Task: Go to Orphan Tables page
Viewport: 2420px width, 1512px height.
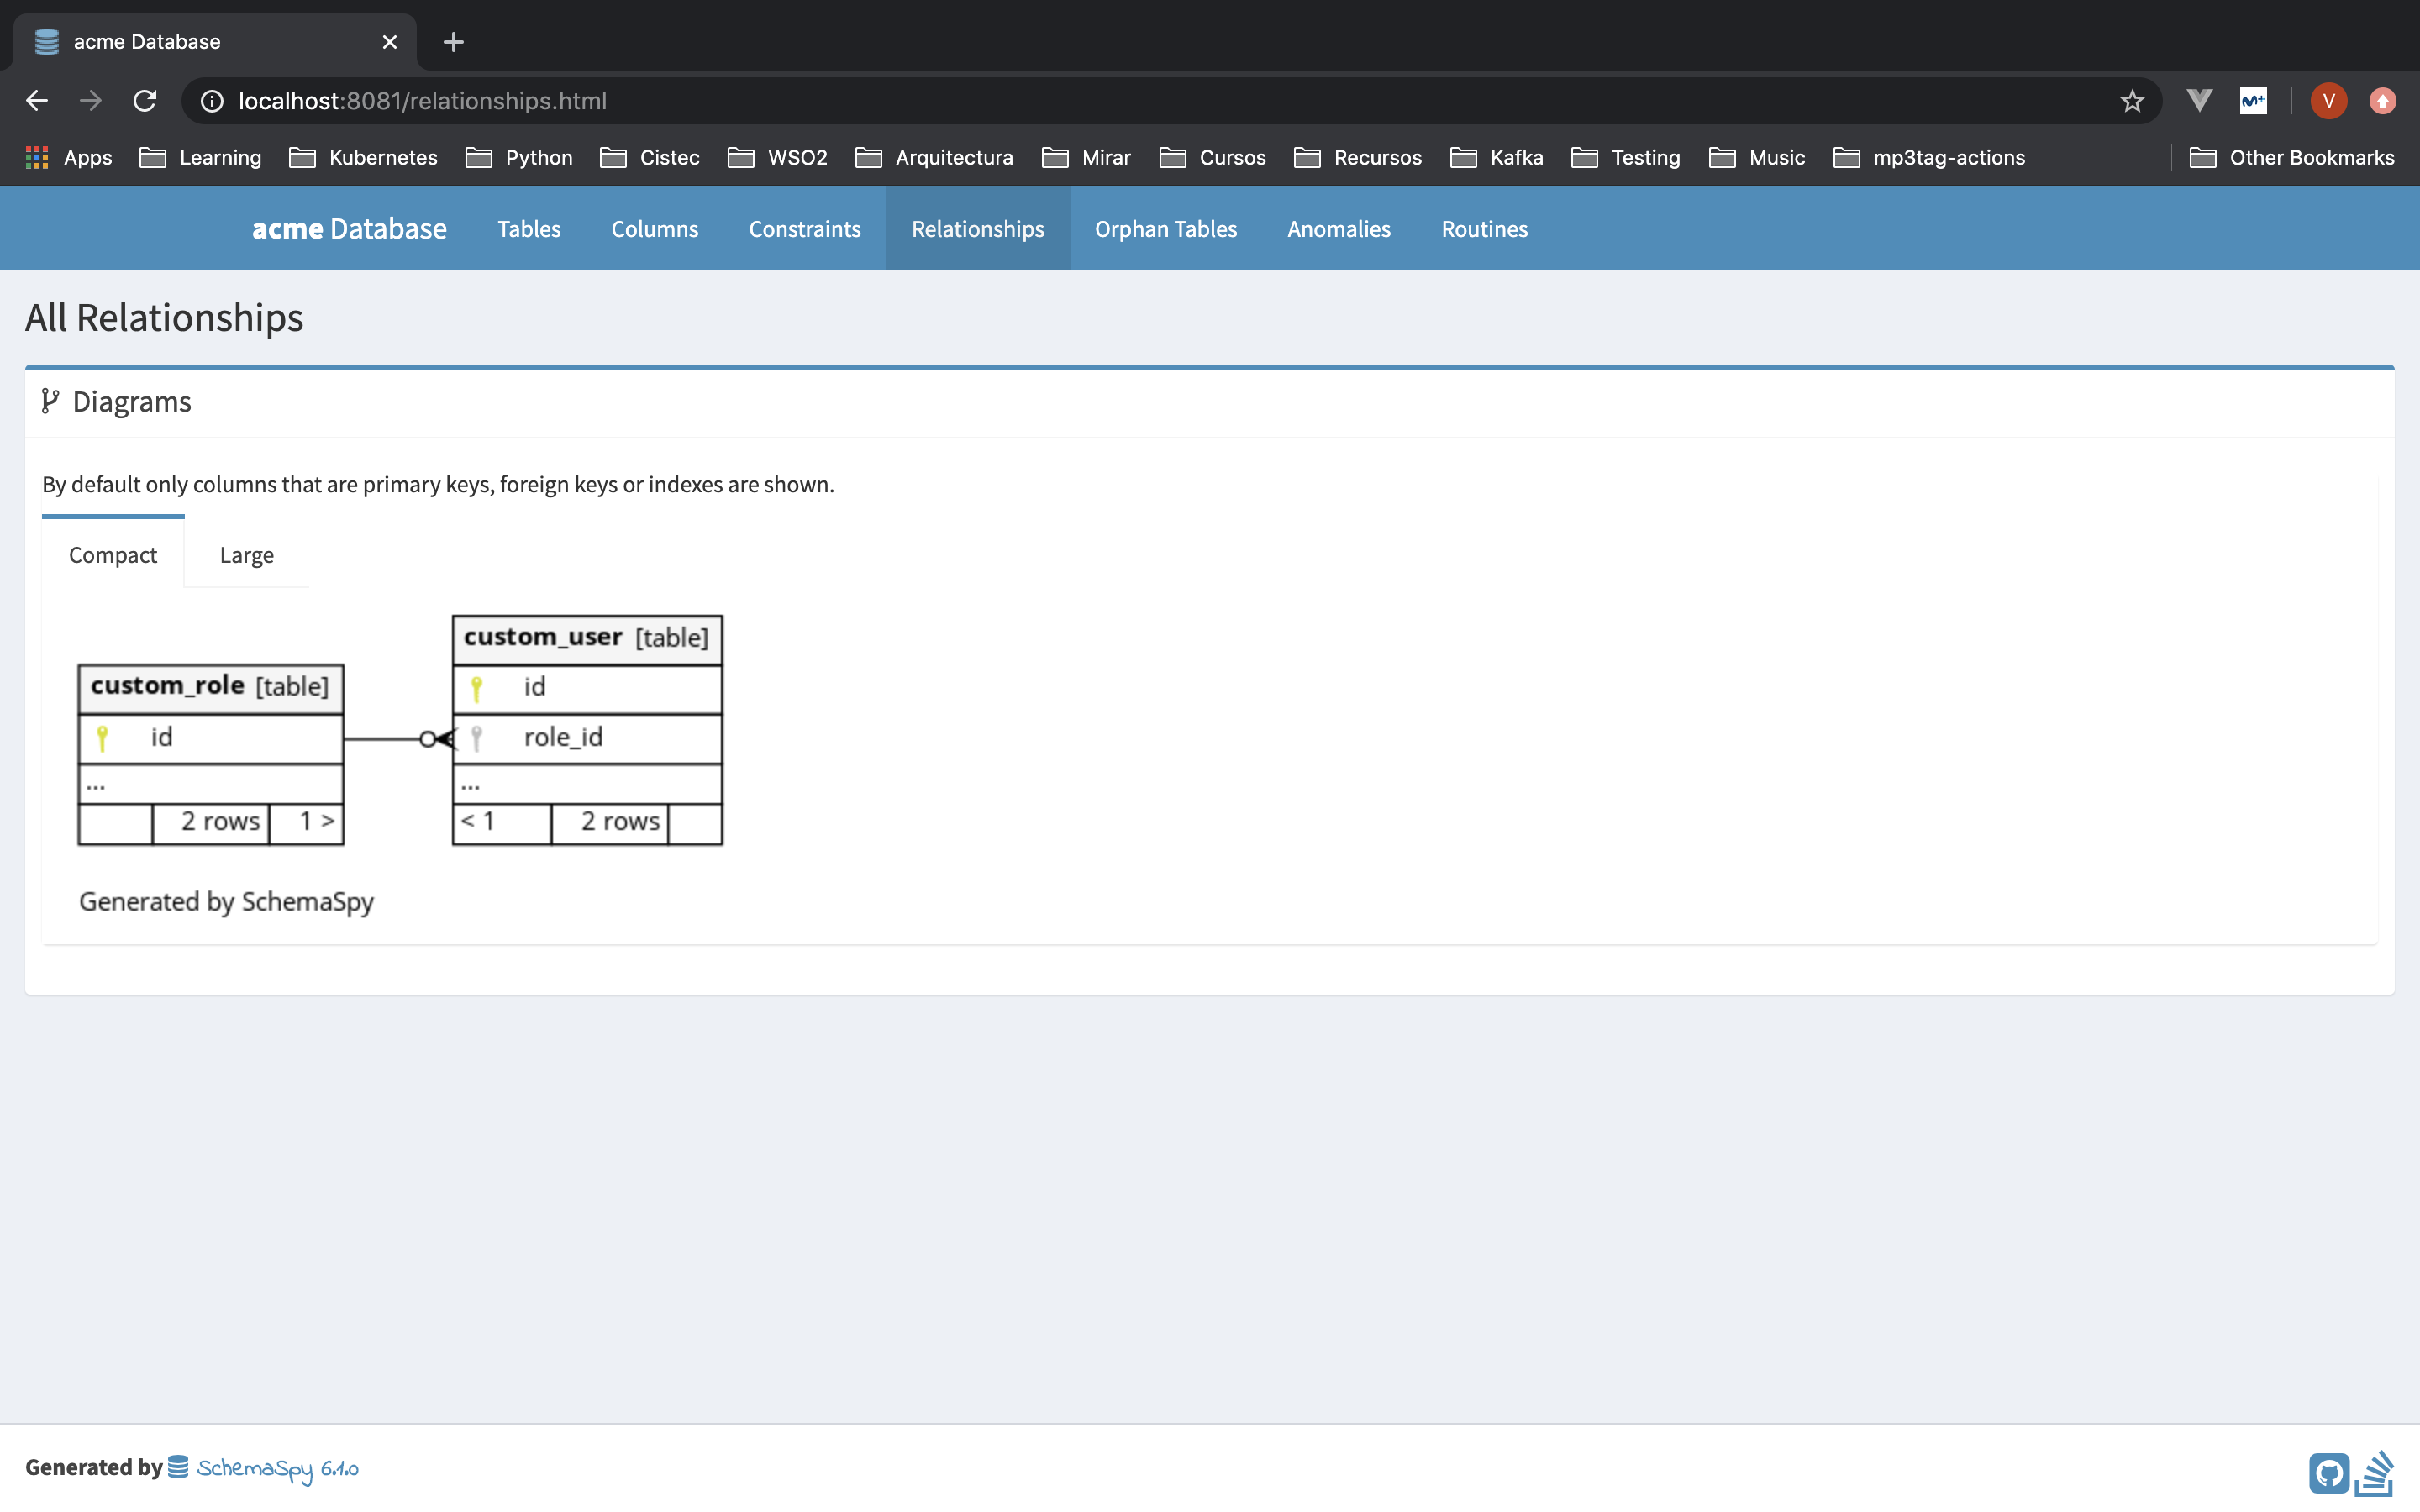Action: click(1165, 229)
